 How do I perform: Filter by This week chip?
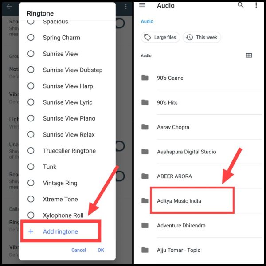tap(202, 37)
